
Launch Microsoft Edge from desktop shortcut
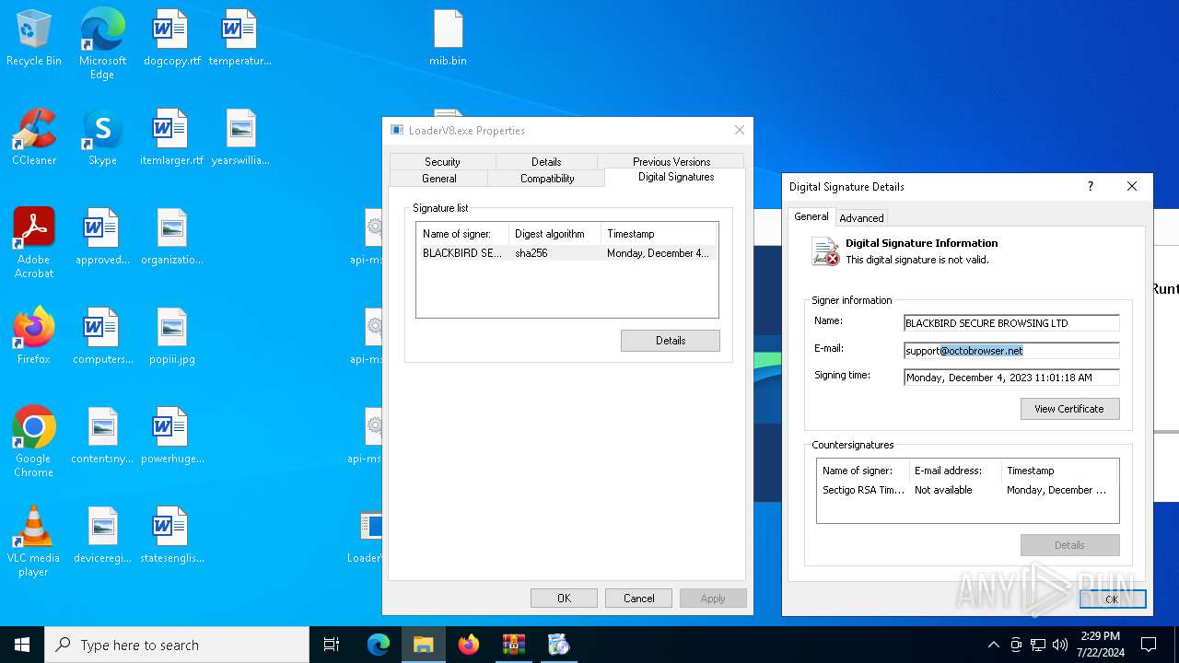pos(102,44)
